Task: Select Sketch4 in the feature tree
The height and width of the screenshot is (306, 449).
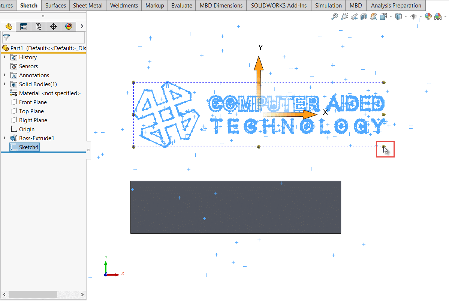Action: pyautogui.click(x=28, y=147)
